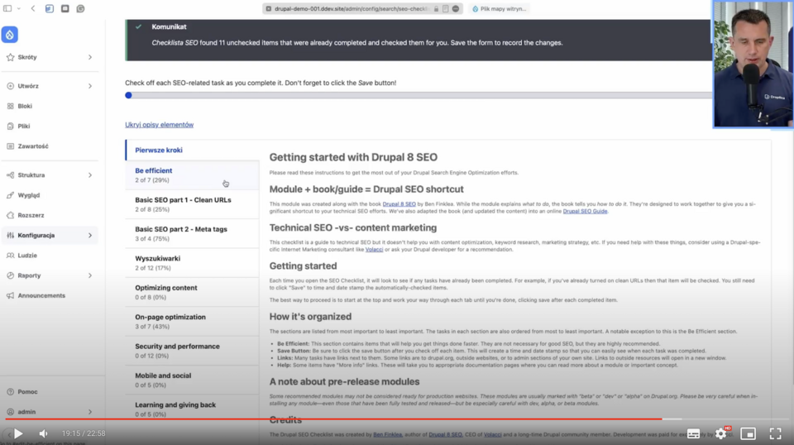Enter fullscreen video mode
The image size is (794, 445).
(775, 433)
